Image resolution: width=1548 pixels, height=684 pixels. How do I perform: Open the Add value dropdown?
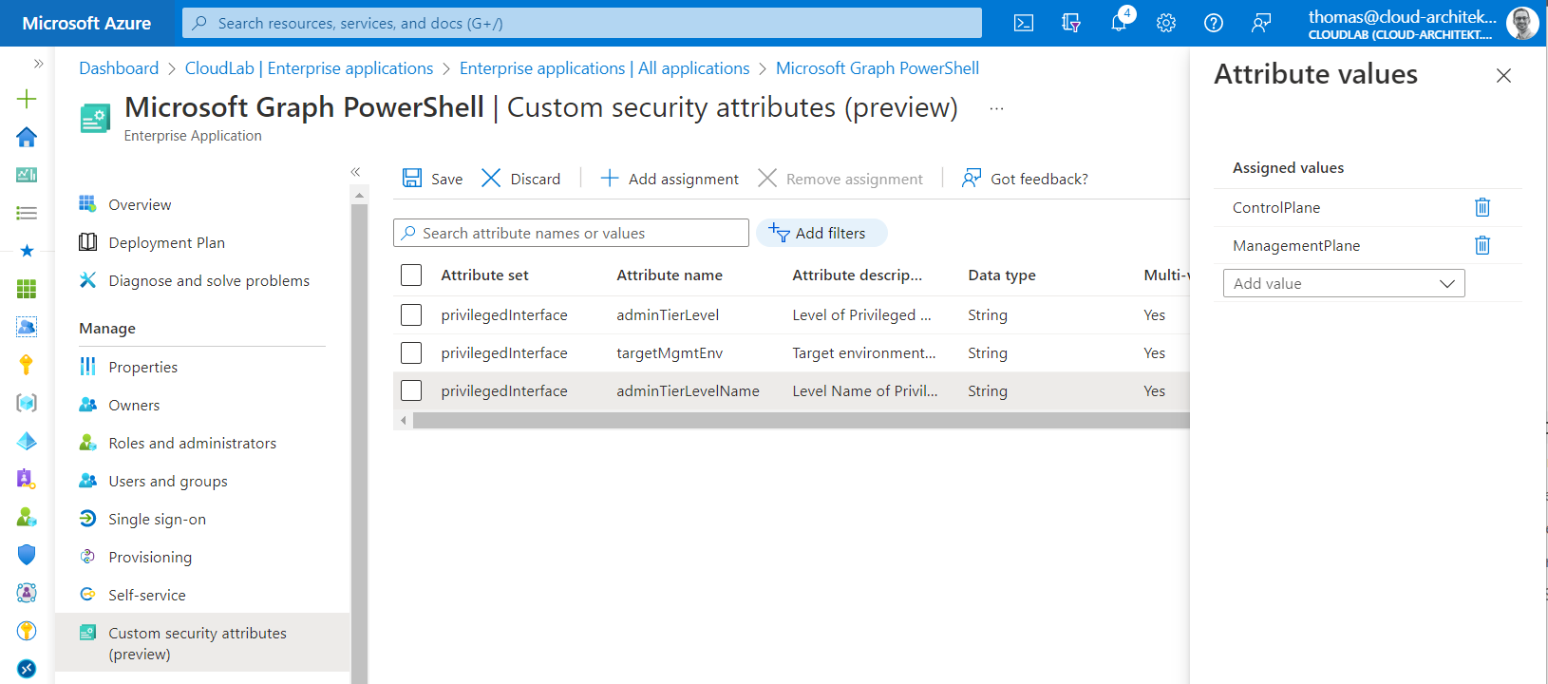[1343, 283]
